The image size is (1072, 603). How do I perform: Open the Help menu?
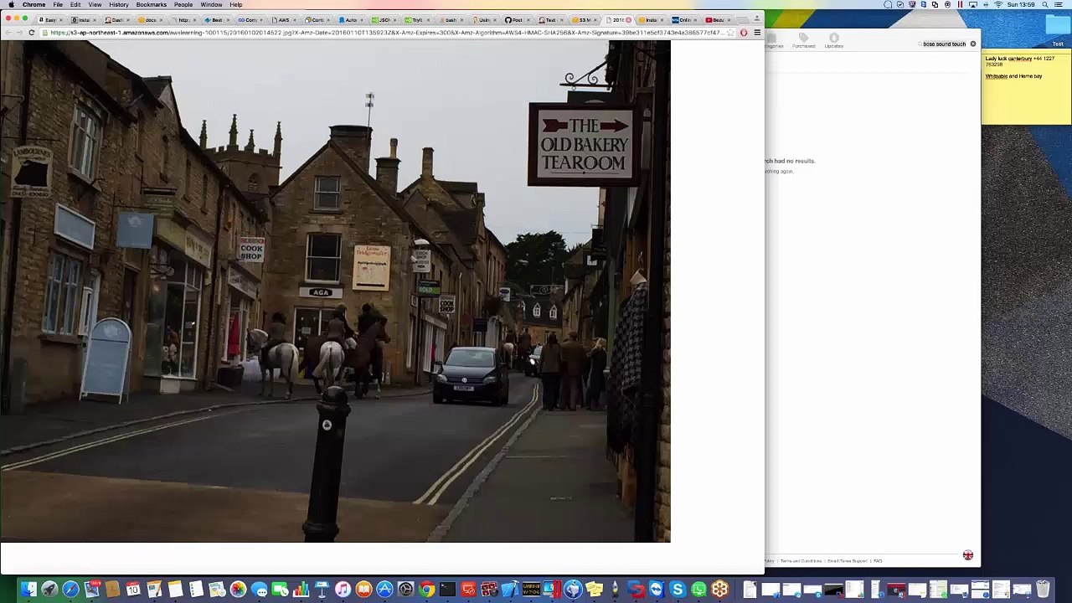[x=236, y=5]
